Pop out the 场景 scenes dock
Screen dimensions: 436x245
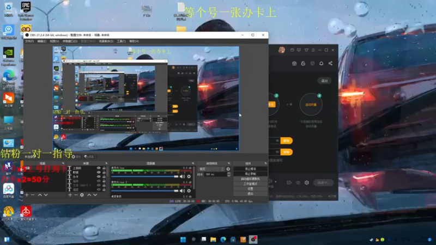point(63,163)
